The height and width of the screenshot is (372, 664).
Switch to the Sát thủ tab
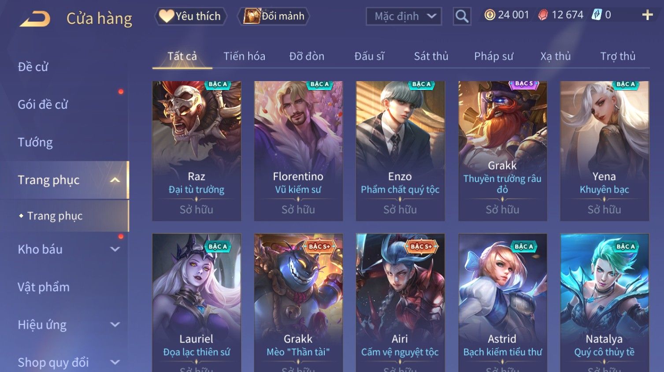(x=431, y=56)
